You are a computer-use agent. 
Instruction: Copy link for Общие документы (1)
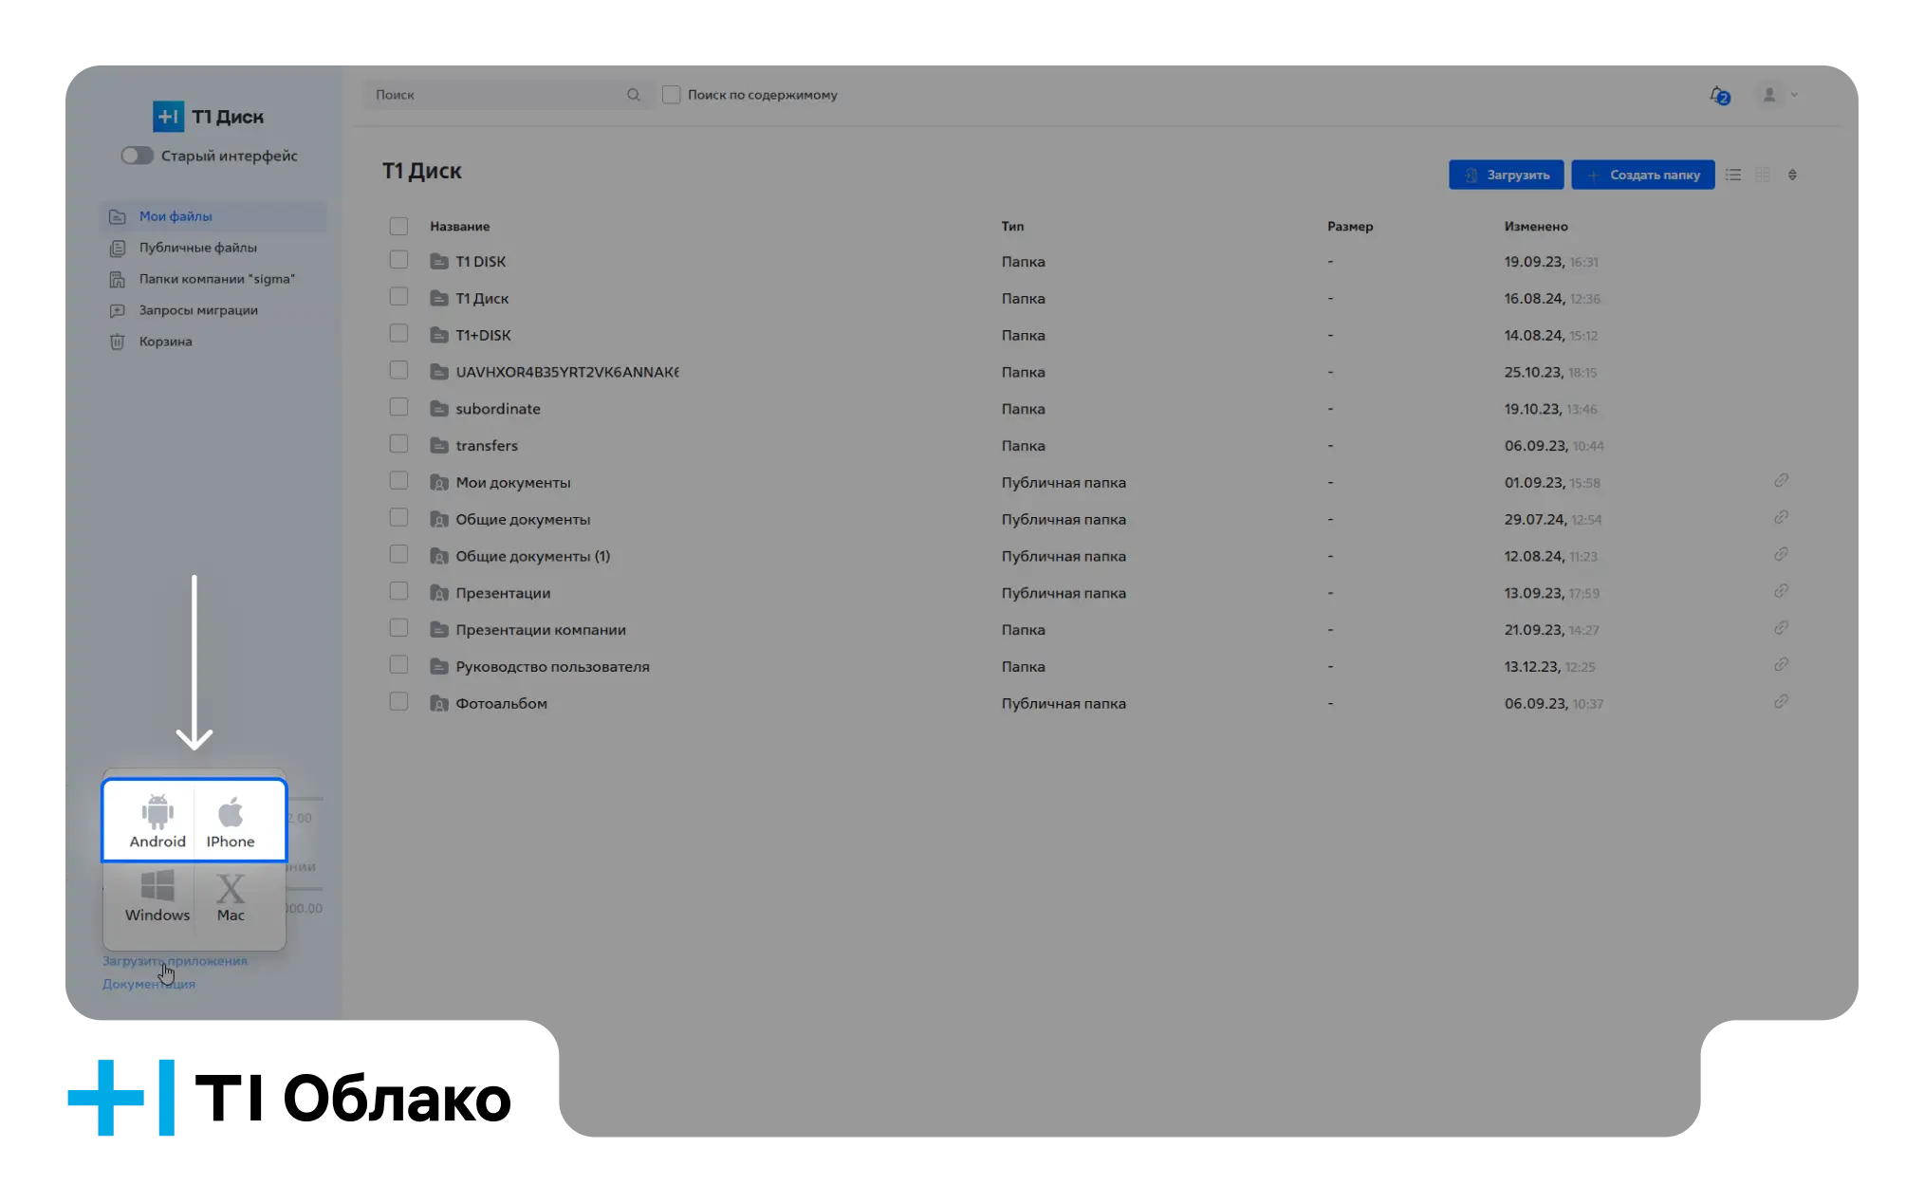pos(1782,555)
